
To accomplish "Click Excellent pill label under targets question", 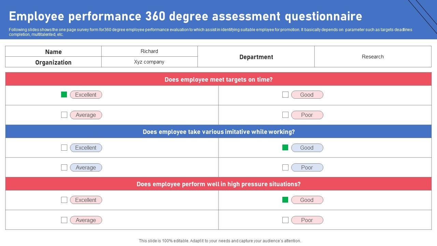I will point(86,95).
